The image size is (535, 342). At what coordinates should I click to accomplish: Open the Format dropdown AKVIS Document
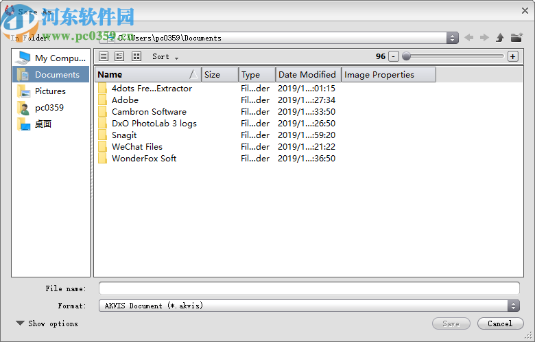309,306
